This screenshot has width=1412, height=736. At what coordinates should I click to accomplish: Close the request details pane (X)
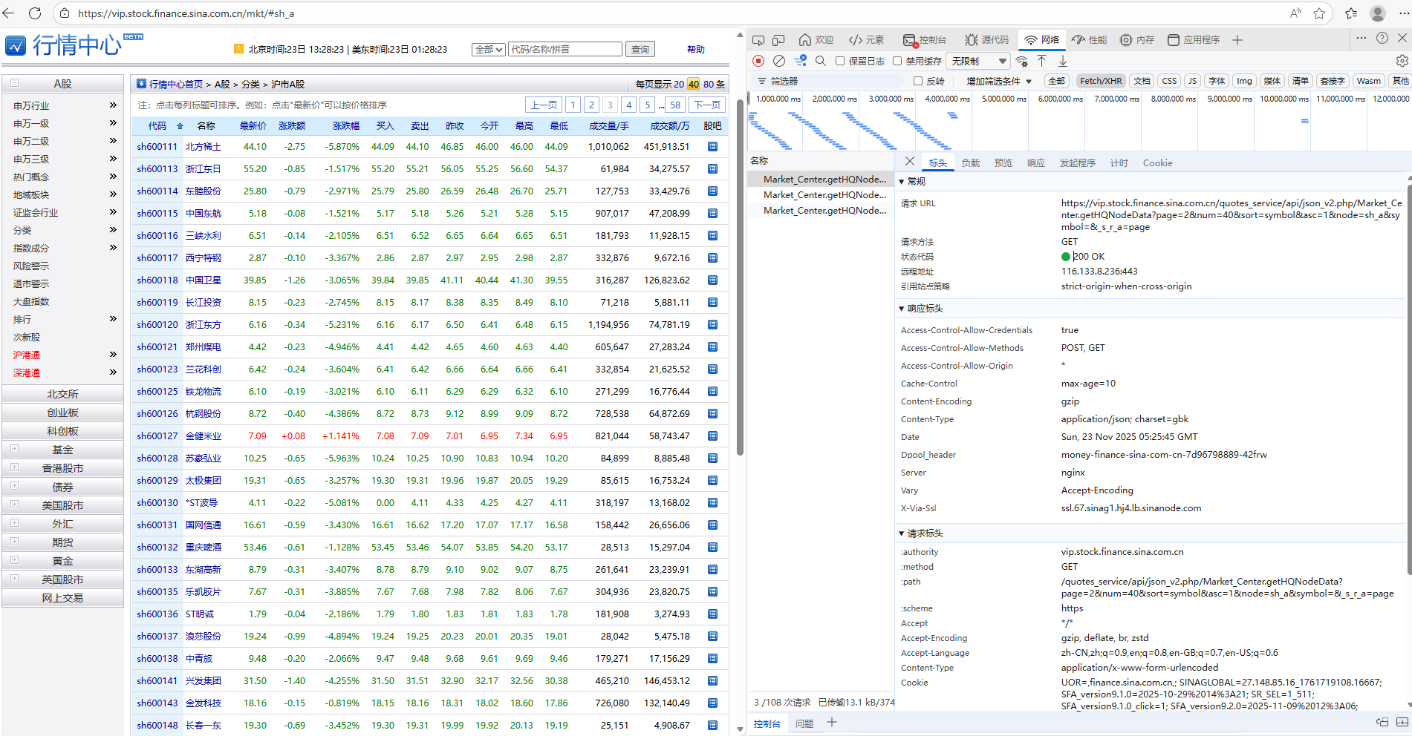pyautogui.click(x=910, y=162)
